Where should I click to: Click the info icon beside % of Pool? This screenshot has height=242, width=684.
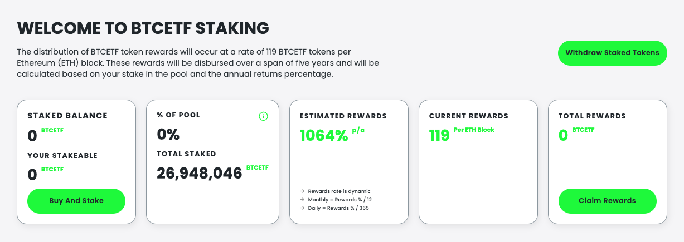coord(264,116)
